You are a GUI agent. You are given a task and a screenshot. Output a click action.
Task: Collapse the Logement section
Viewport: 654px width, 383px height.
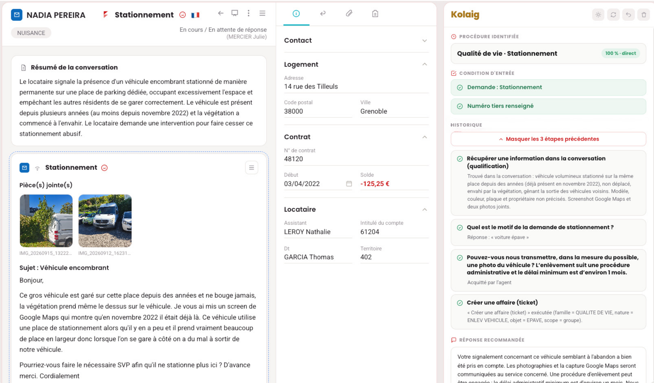pos(424,64)
